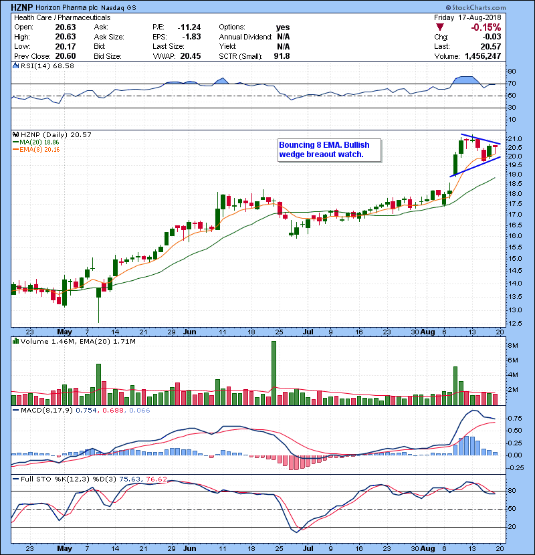Click the 8M label on volume axis

coord(513,346)
